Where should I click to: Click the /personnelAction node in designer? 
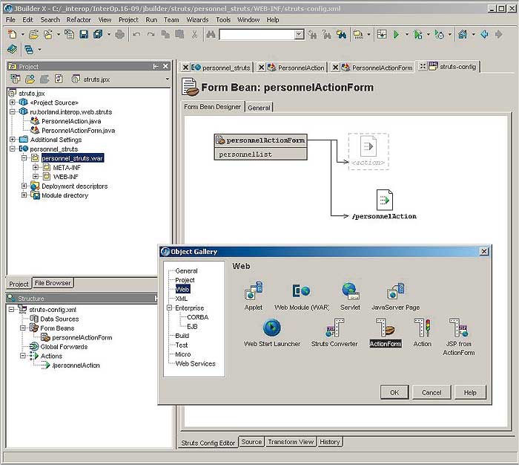[x=384, y=204]
